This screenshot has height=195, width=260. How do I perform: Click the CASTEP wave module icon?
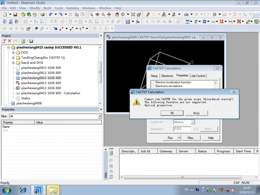click(213, 22)
